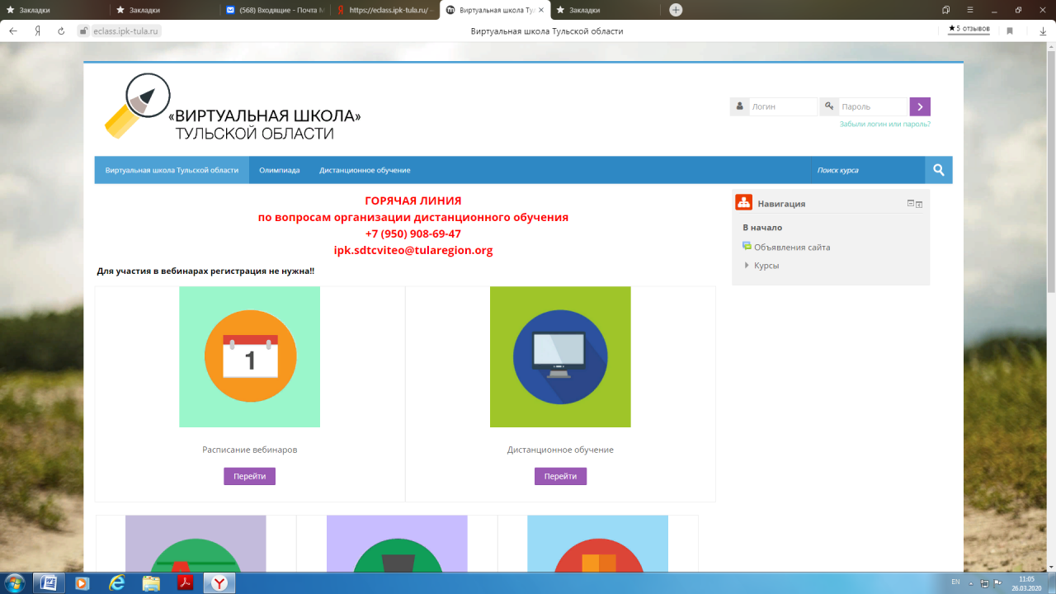Click Перейти under Дистанционное обучение
Viewport: 1056px width, 594px height.
click(x=560, y=476)
